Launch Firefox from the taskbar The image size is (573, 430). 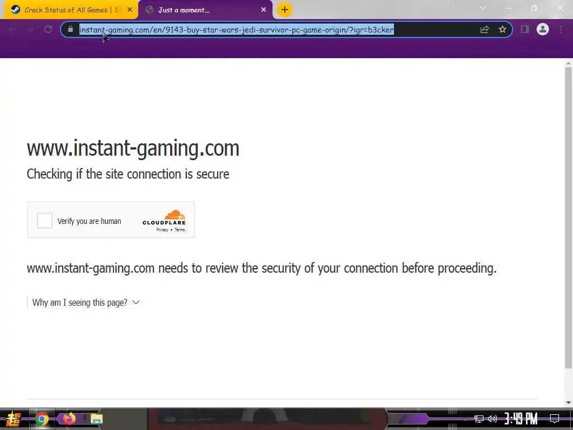[69, 419]
